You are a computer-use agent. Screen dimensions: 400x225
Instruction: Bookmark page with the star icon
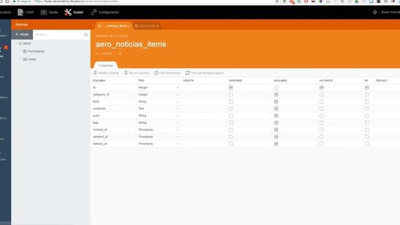[277, 1]
